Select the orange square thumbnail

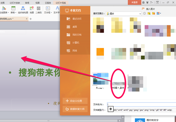[x=100, y=52]
